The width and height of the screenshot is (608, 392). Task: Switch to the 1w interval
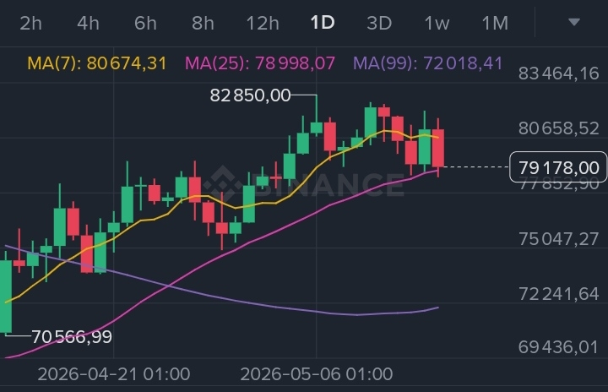pyautogui.click(x=437, y=24)
